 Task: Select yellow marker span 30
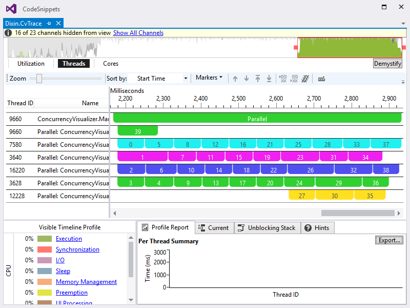pyautogui.click(x=335, y=196)
